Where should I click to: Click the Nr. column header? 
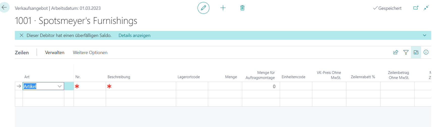[78, 77]
